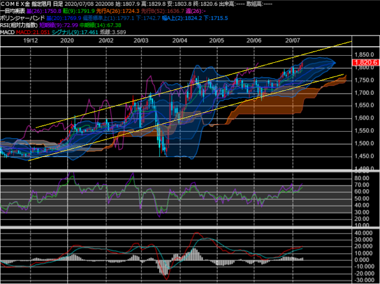The height and width of the screenshot is (284, 380).
Task: Click the 1,850.0 price axis label
Action: (x=364, y=55)
